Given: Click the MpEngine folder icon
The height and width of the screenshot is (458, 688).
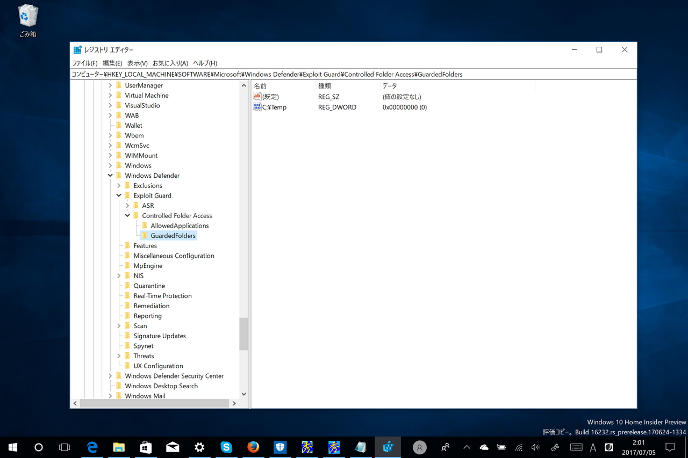Looking at the screenshot, I should click(x=127, y=266).
